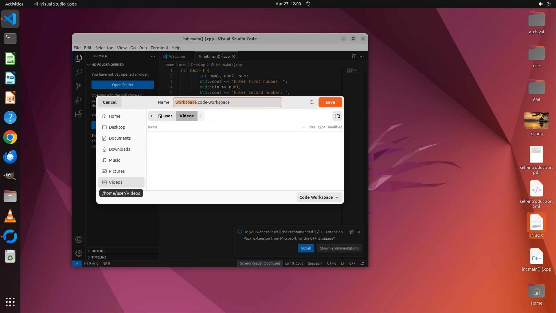Screen dimensions: 556x313
Task: Expand the OUTLINE section
Action: pyautogui.click(x=98, y=251)
